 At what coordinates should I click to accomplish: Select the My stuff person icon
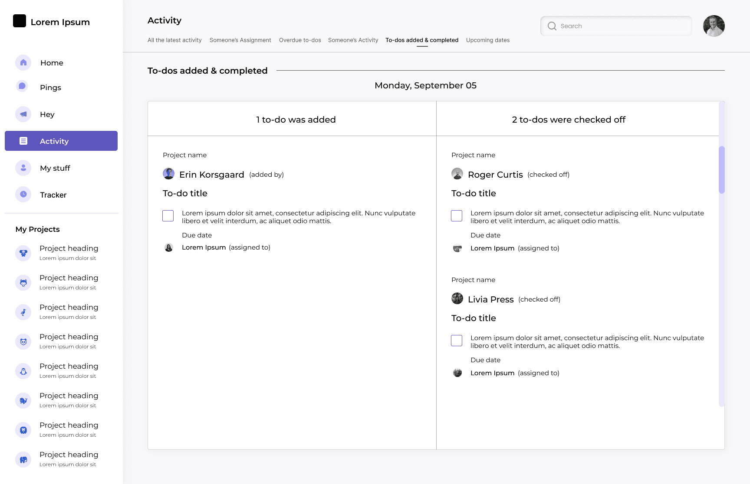[x=23, y=168]
